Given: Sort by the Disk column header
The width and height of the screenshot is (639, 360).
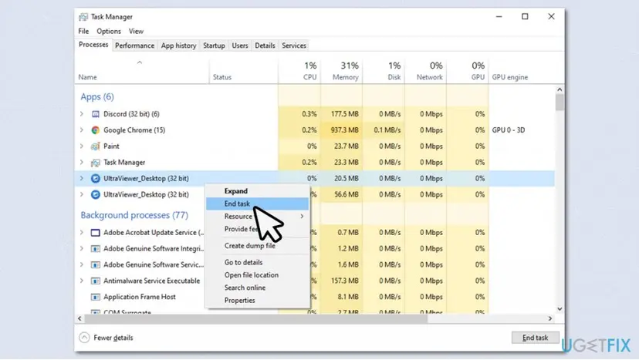Looking at the screenshot, I should pos(384,72).
